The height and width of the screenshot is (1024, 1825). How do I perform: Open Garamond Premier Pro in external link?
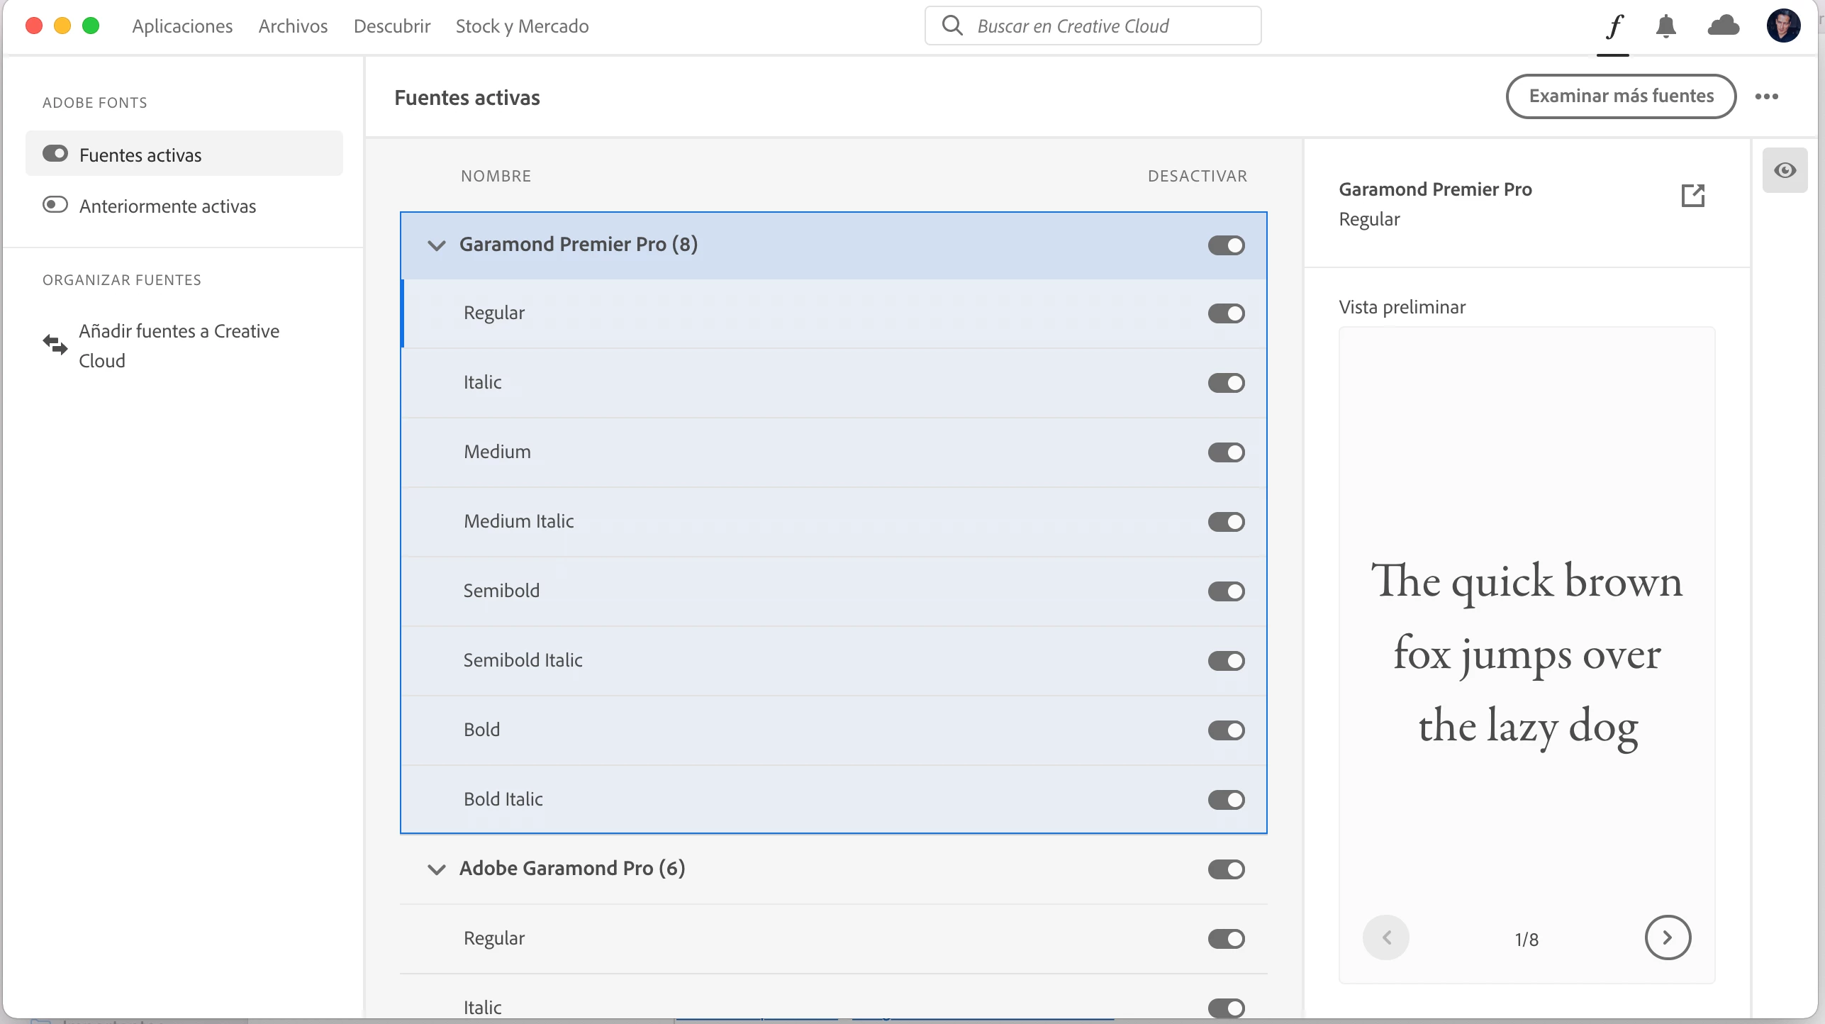tap(1692, 196)
